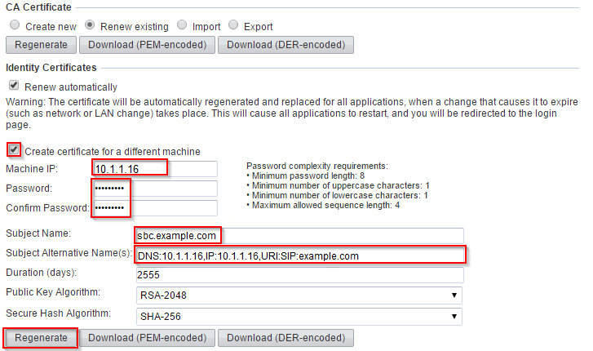Uncheck Create certificate for a different machine

14,149
